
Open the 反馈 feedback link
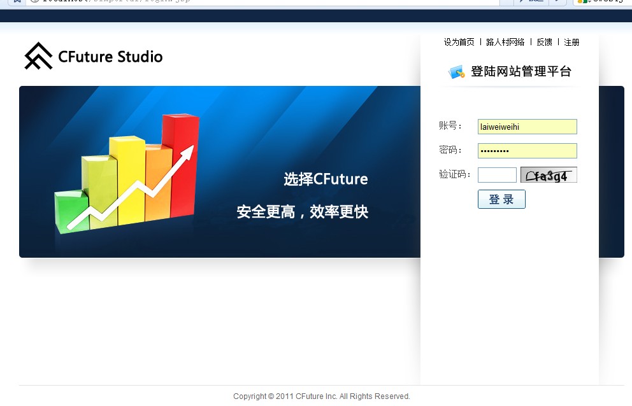544,42
